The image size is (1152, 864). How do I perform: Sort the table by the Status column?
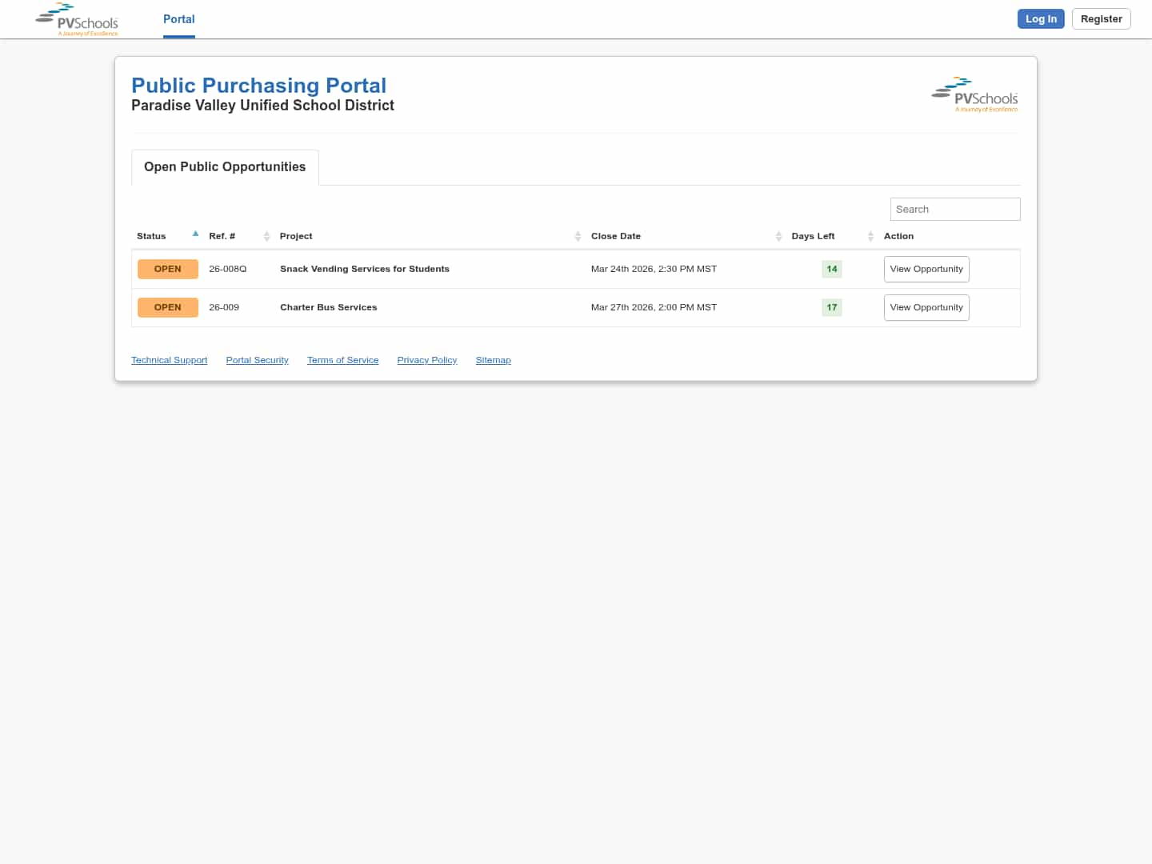coord(195,234)
